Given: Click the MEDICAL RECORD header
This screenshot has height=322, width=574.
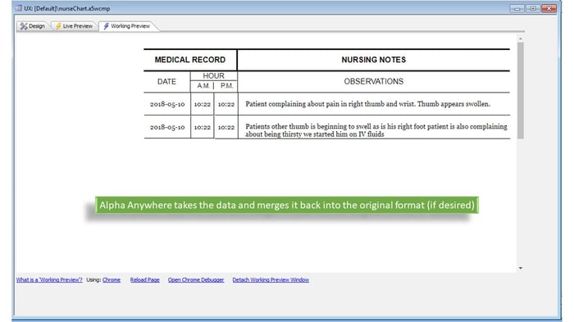Looking at the screenshot, I should 190,60.
